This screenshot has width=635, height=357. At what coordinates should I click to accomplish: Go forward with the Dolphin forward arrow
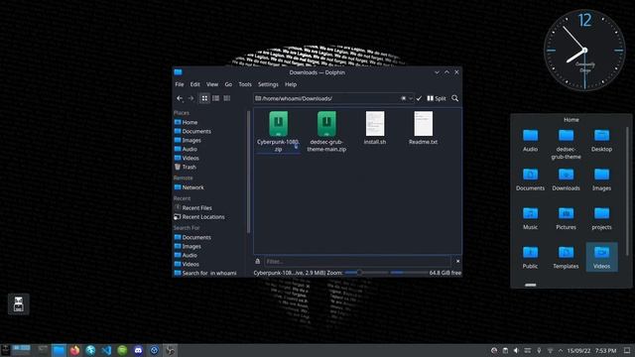(190, 98)
